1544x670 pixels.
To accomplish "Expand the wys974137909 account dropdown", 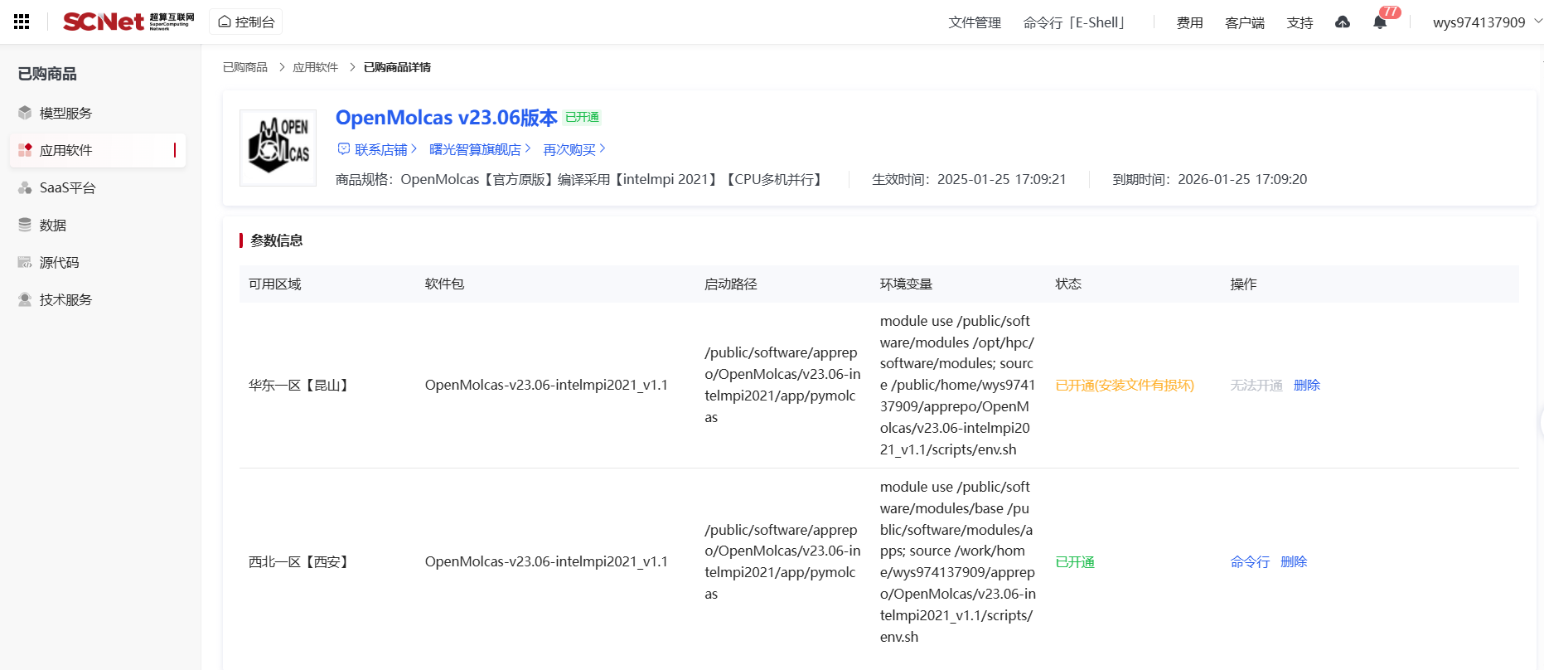I will (x=1486, y=22).
